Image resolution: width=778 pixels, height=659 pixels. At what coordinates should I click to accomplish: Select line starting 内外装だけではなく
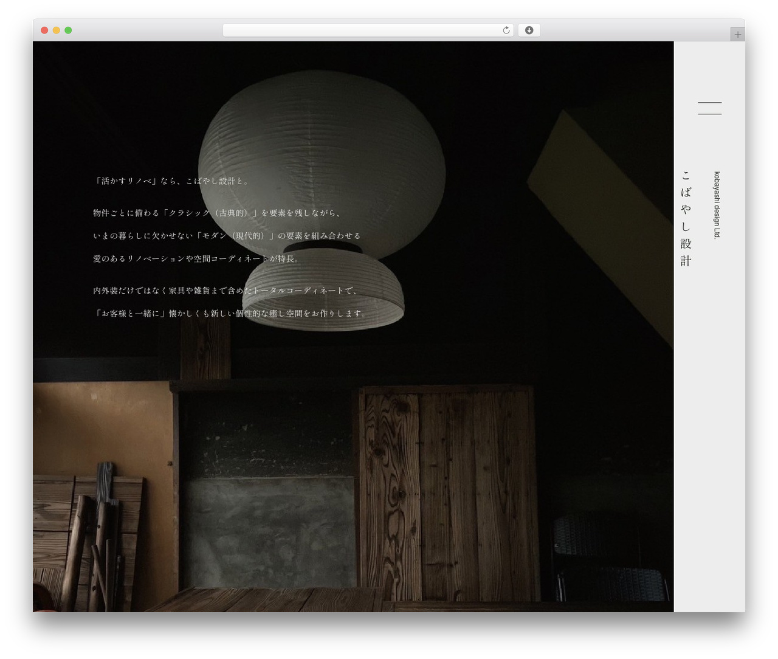tap(225, 291)
